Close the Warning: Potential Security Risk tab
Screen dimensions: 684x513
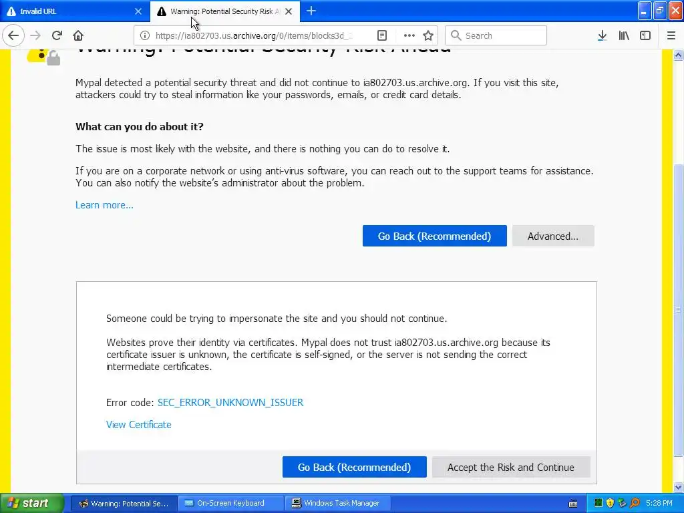pyautogui.click(x=289, y=11)
